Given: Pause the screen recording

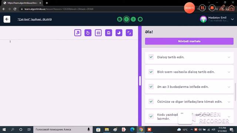Looking at the screenshot, I should [202, 8].
